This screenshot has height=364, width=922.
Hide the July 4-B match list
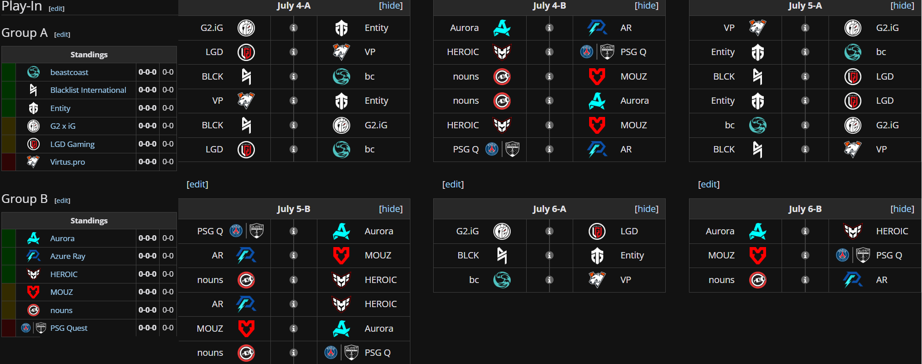647,5
